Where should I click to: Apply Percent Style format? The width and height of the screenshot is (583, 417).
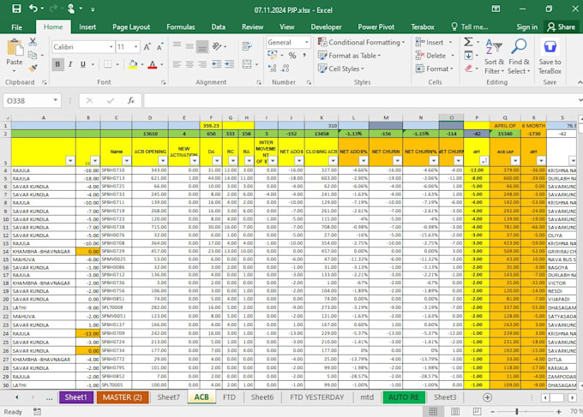coord(292,56)
